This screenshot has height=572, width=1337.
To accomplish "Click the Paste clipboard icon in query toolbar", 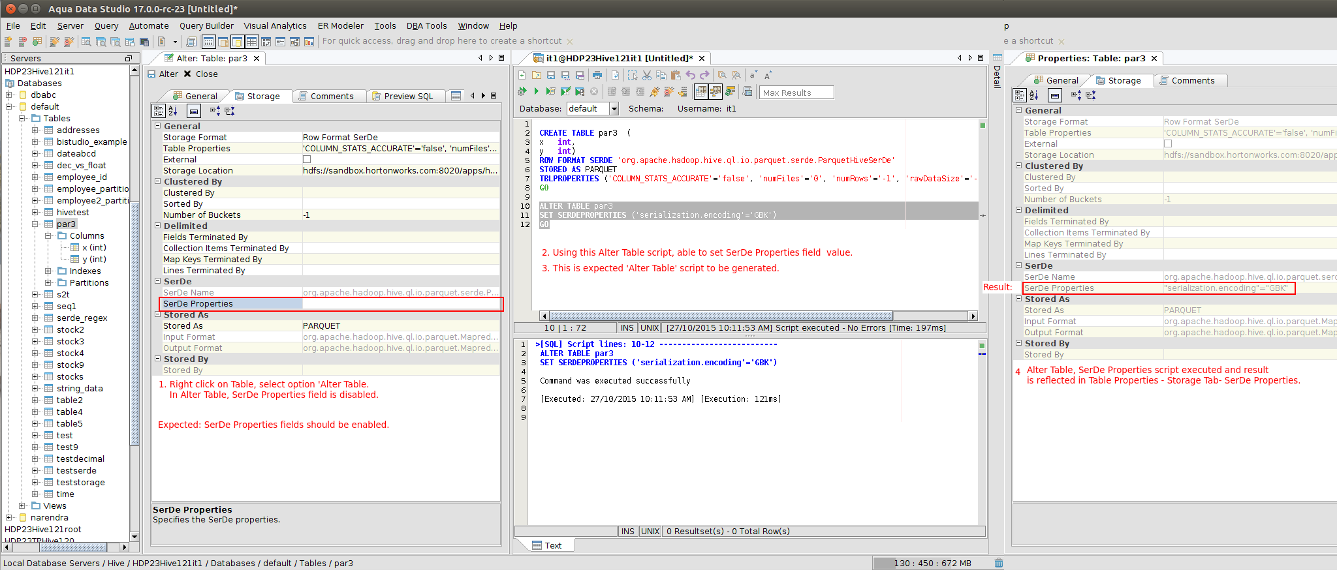I will point(676,76).
